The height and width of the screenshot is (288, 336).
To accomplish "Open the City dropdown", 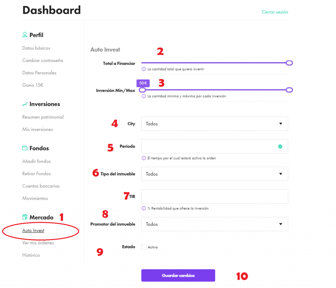I will (215, 124).
